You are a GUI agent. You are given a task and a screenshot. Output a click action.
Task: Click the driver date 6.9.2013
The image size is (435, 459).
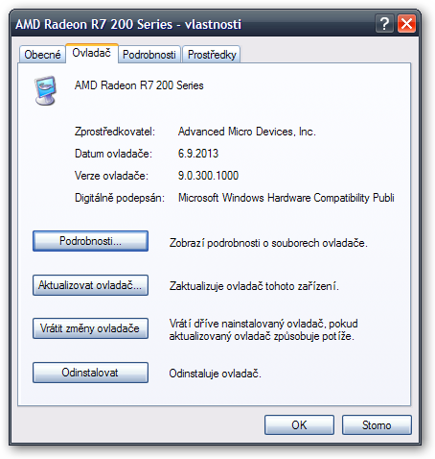click(x=198, y=154)
